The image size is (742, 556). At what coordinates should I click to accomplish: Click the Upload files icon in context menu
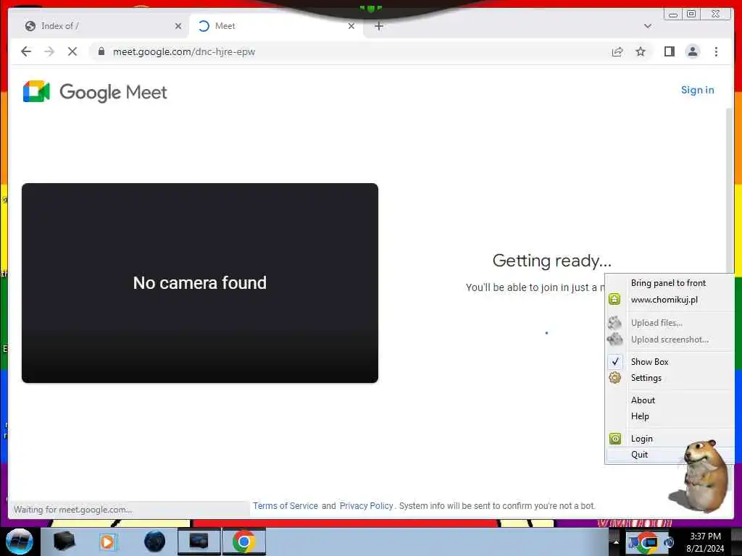pyautogui.click(x=614, y=322)
